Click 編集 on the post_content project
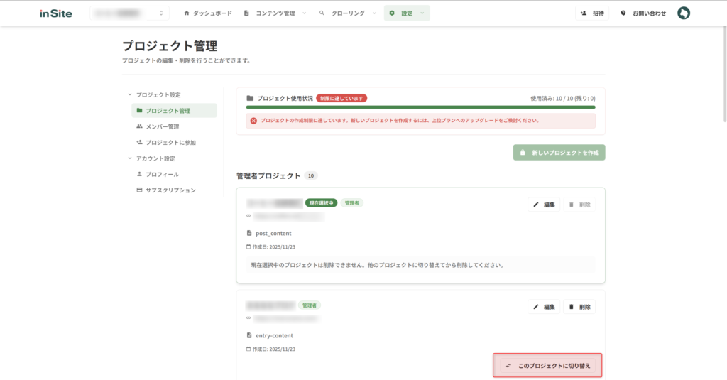The height and width of the screenshot is (380, 727). (544, 205)
